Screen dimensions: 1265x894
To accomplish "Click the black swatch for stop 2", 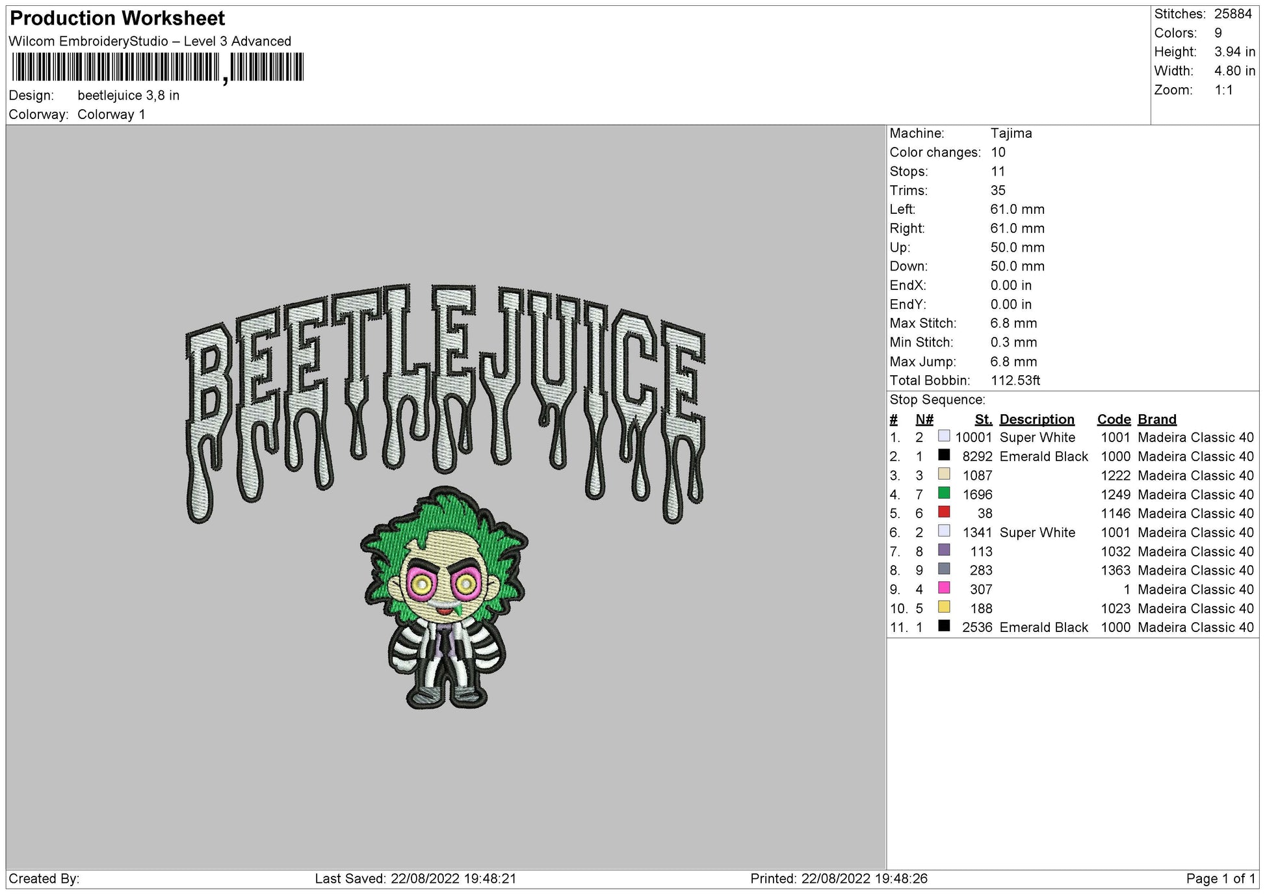I will click(944, 455).
